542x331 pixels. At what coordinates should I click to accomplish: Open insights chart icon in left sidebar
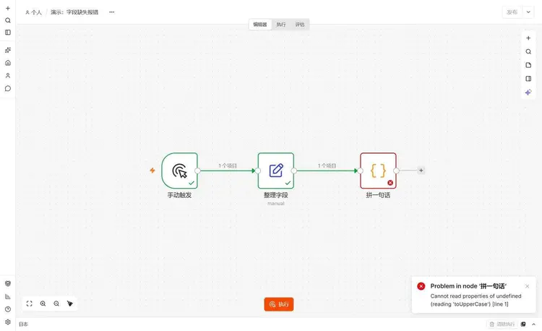(x=8, y=296)
